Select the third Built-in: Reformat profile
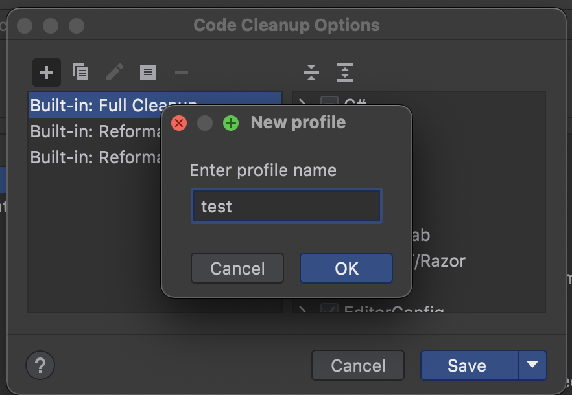The image size is (572, 395). pos(91,157)
